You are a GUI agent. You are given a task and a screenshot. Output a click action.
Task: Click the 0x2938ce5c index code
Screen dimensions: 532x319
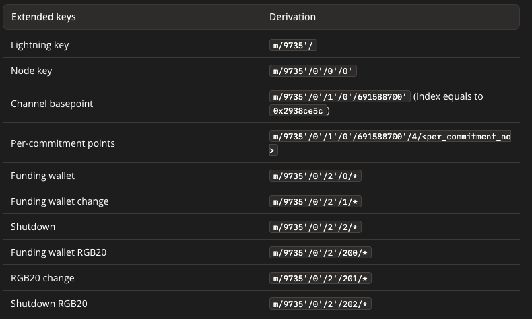click(298, 110)
